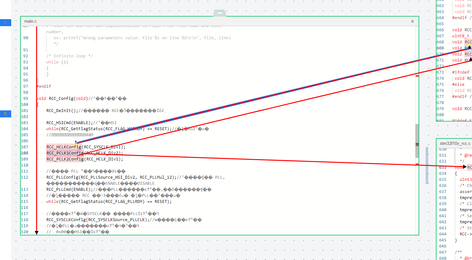This screenshot has height=260, width=472.
Task: Close the main.c code panel
Action: point(412,21)
